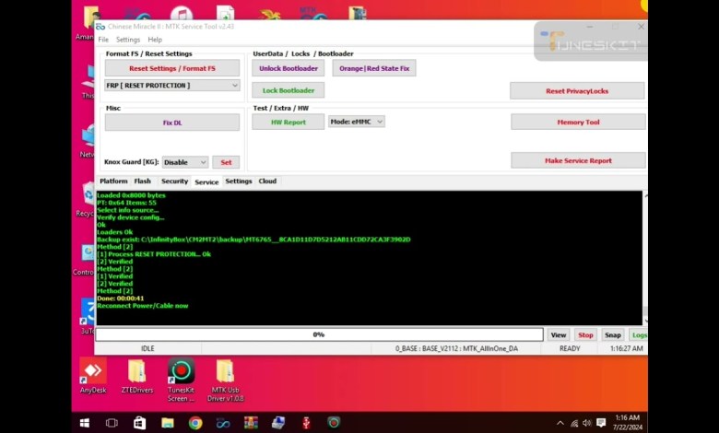Launch TunesKit Screen Recorder desktop icon

coord(181,371)
